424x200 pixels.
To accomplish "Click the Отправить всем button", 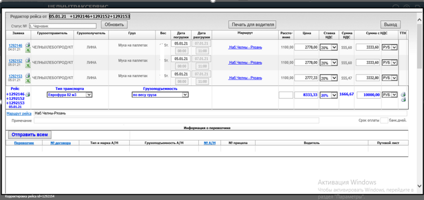I will point(30,135).
